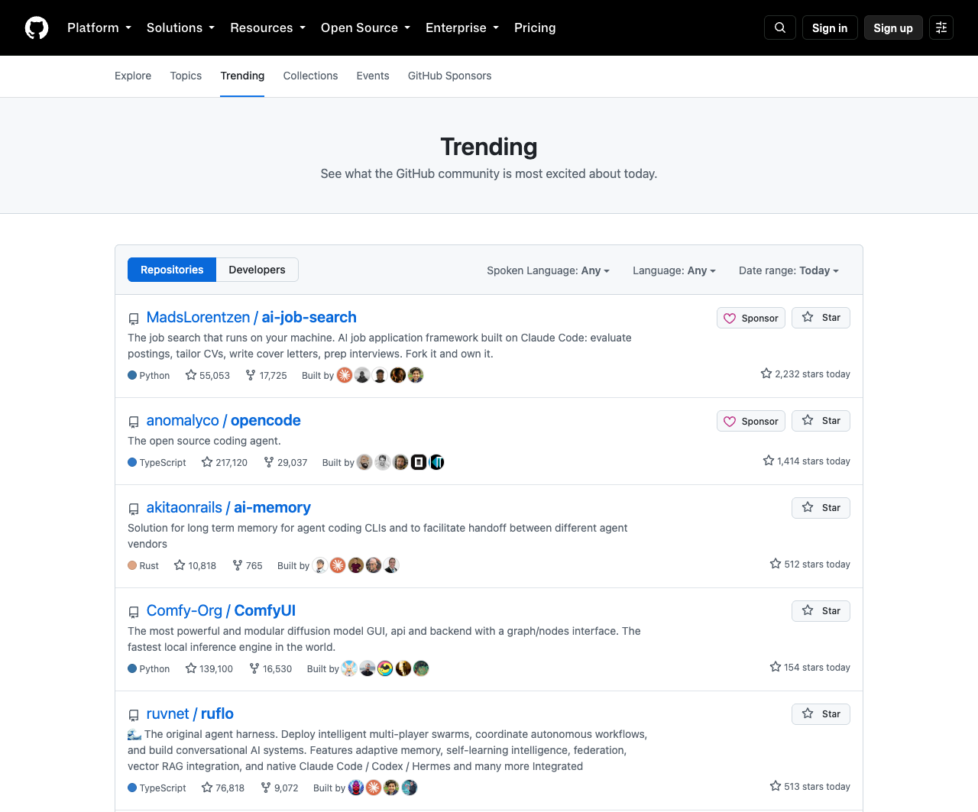The image size is (978, 812).
Task: Expand the Open Source menu
Action: tap(365, 27)
